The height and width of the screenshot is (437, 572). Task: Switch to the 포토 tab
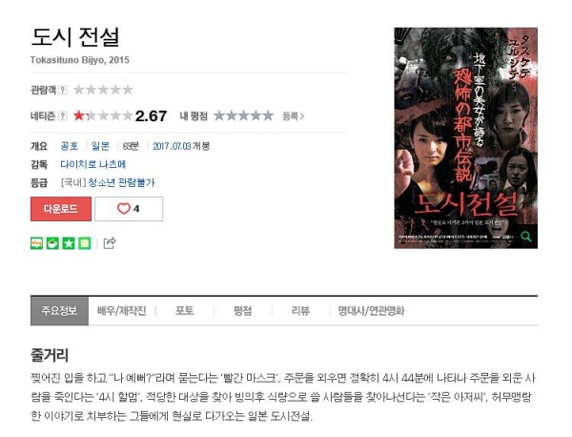(184, 311)
